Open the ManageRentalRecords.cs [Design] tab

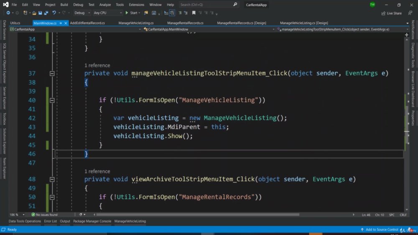[242, 23]
